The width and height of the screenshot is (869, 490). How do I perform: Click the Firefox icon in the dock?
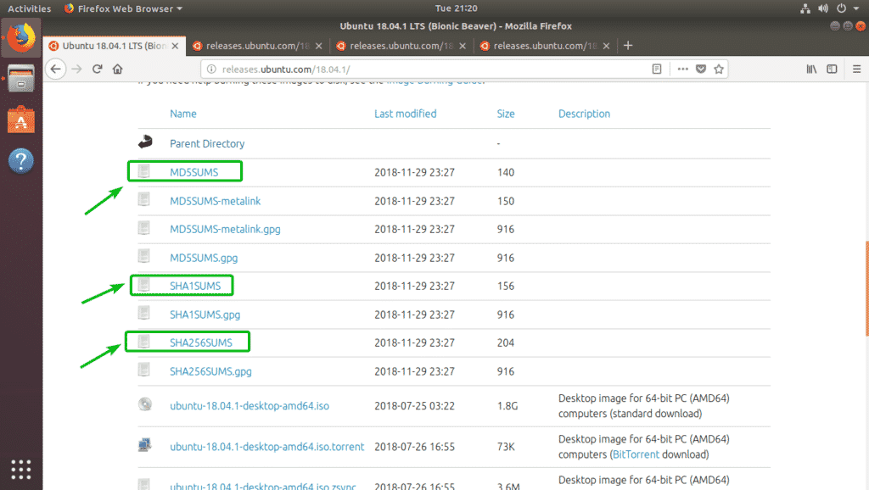[x=21, y=37]
